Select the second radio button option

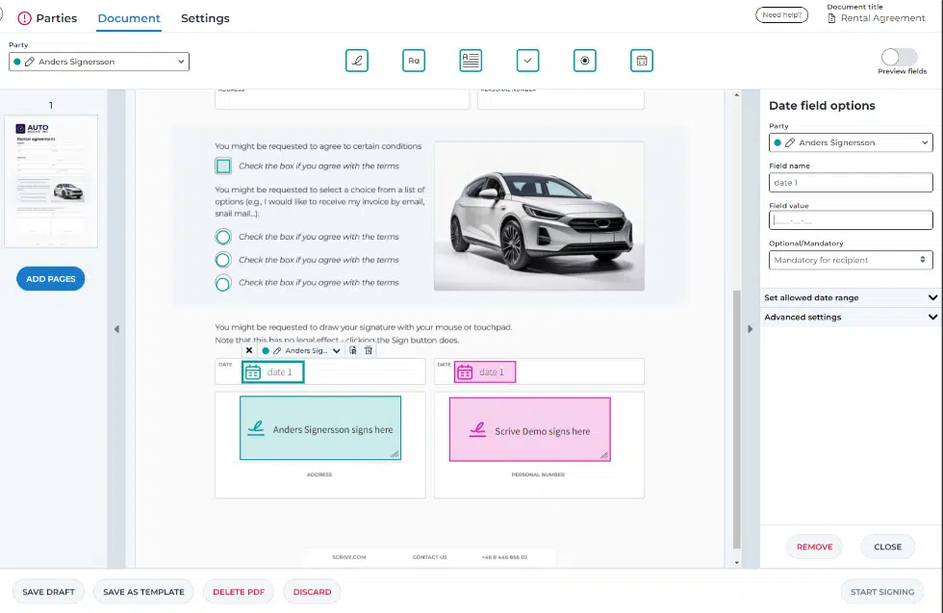[x=223, y=260]
